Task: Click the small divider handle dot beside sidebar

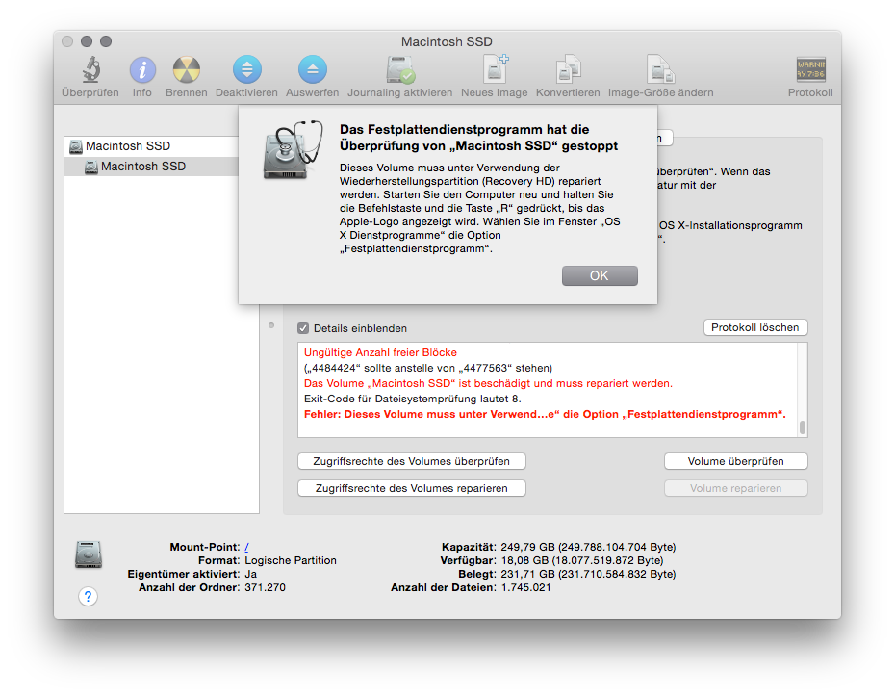Action: click(271, 325)
